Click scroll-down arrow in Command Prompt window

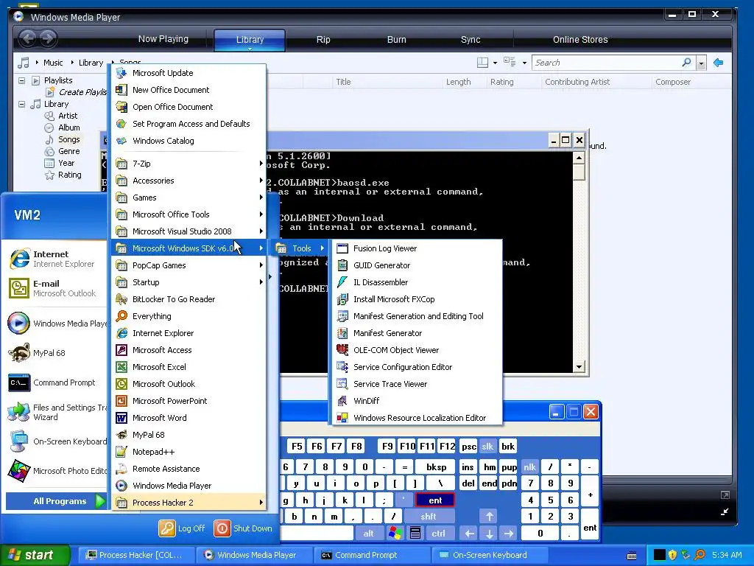pyautogui.click(x=579, y=367)
